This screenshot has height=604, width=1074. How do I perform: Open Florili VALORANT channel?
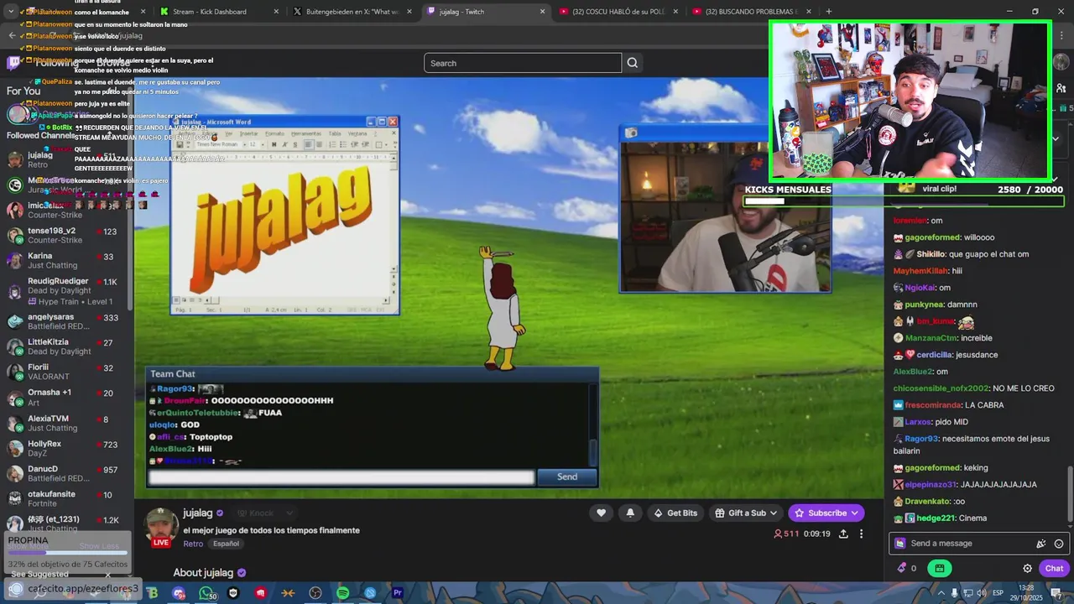[65, 372]
